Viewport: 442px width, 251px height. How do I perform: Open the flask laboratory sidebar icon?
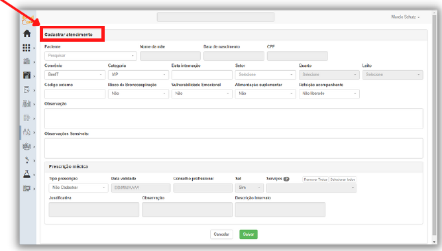coord(27,174)
